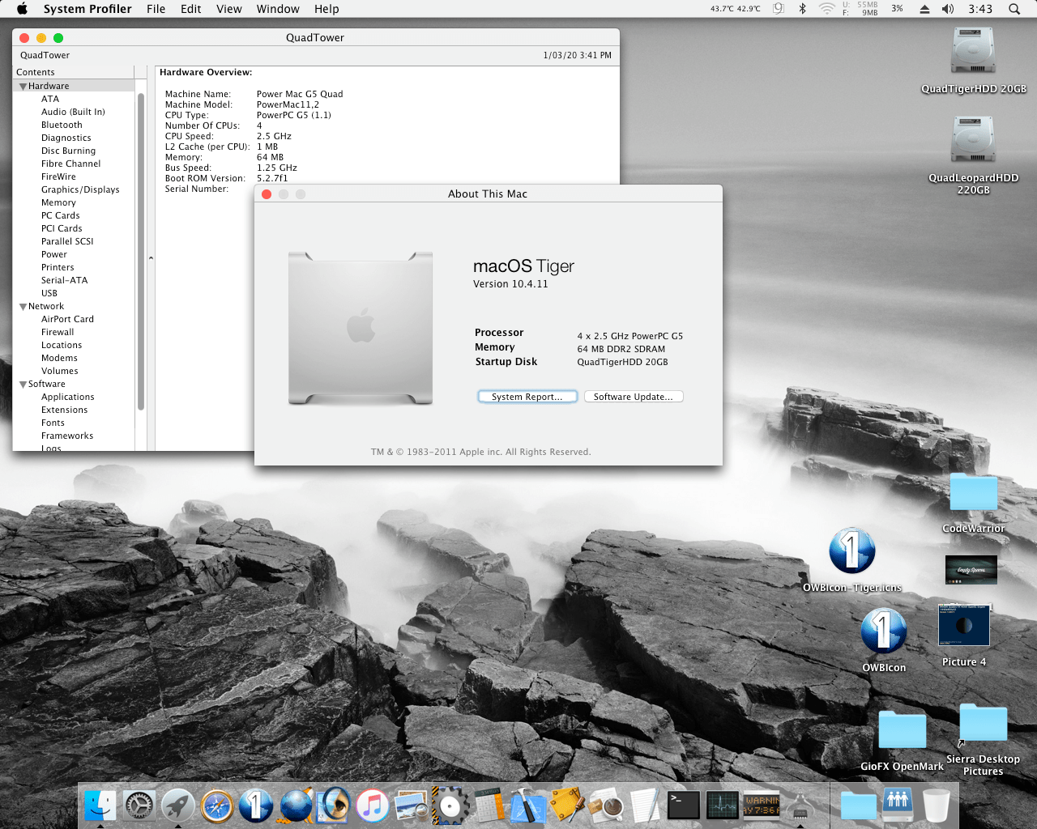Screen dimensions: 1037x829
Task: Collapse the Hardware section triangle
Action: (23, 86)
